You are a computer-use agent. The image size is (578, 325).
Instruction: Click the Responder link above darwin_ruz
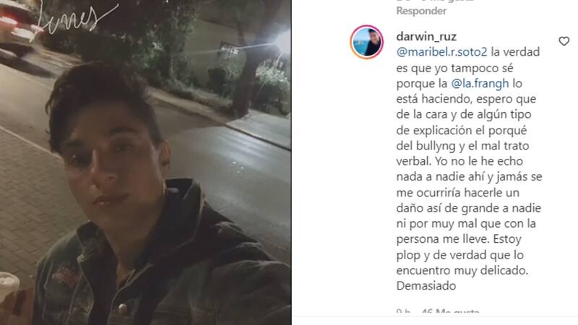click(421, 11)
